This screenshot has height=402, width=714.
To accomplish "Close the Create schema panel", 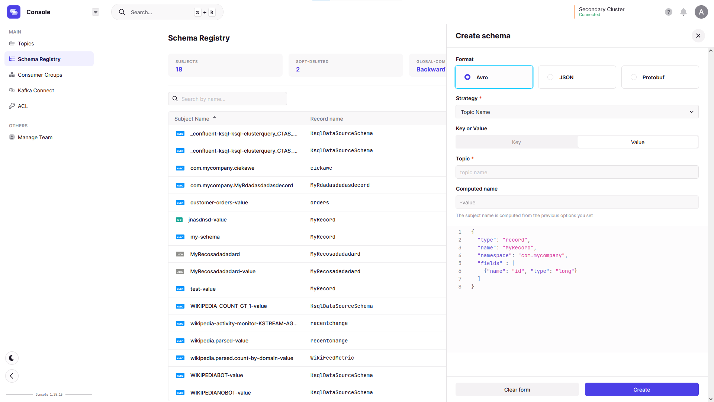I will point(698,36).
